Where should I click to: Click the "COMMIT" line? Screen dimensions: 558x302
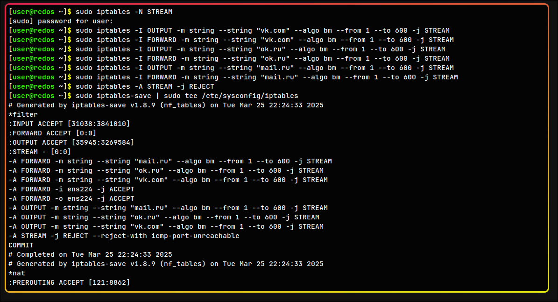(21, 245)
